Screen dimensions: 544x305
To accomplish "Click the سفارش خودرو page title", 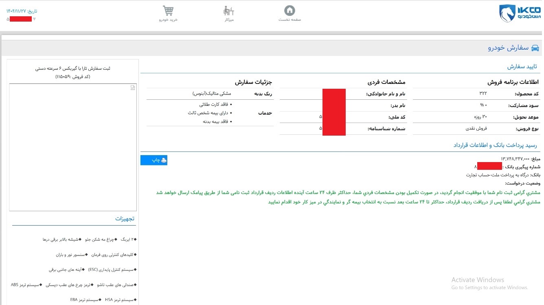I will (x=508, y=48).
